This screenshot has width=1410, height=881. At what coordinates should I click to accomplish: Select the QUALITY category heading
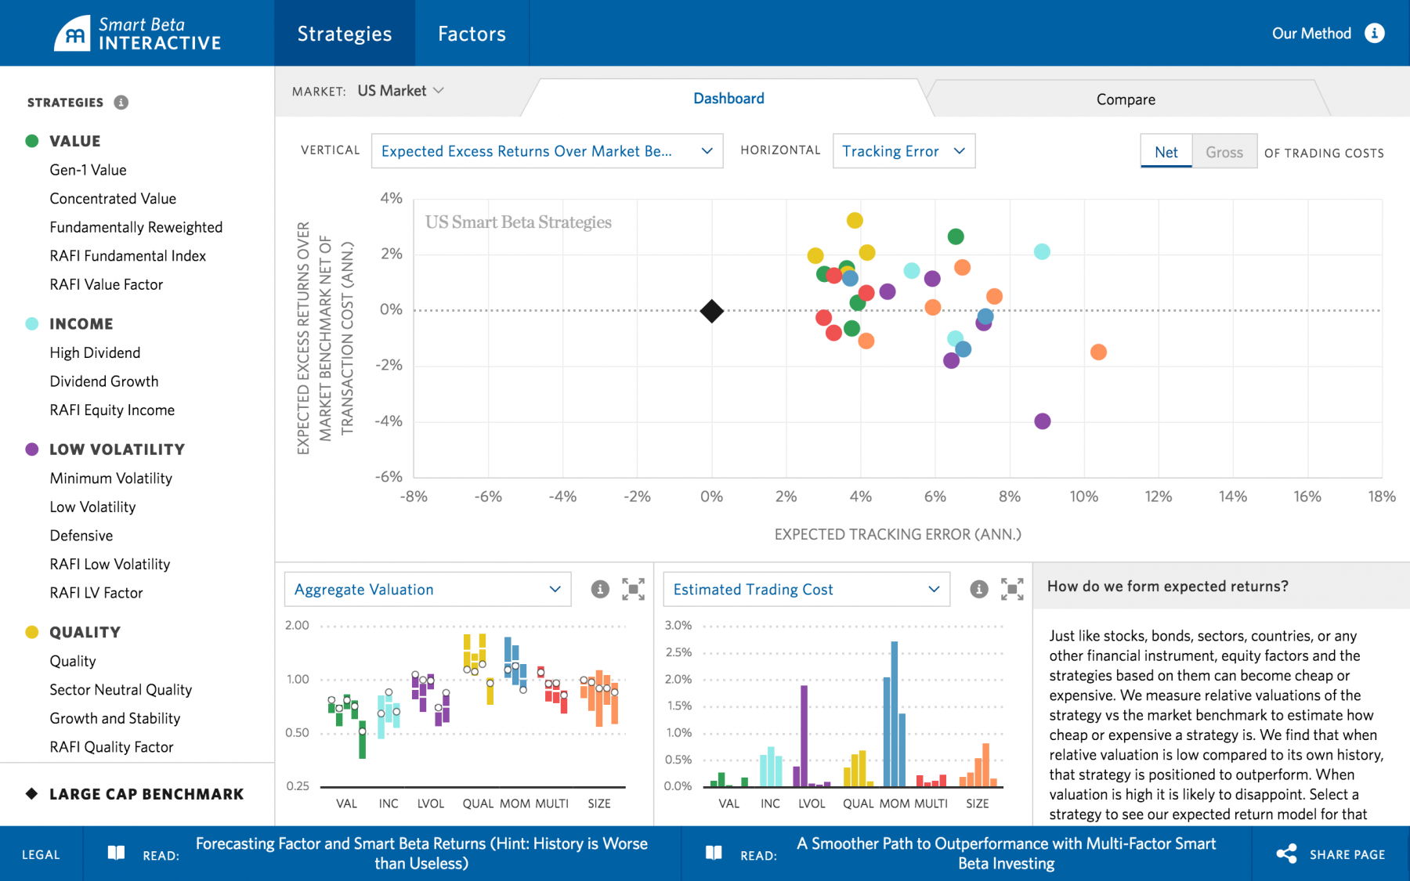(85, 632)
